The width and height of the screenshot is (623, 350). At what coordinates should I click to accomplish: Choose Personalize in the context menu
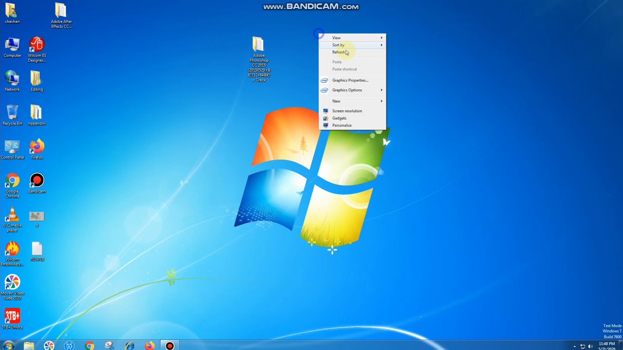(x=352, y=125)
